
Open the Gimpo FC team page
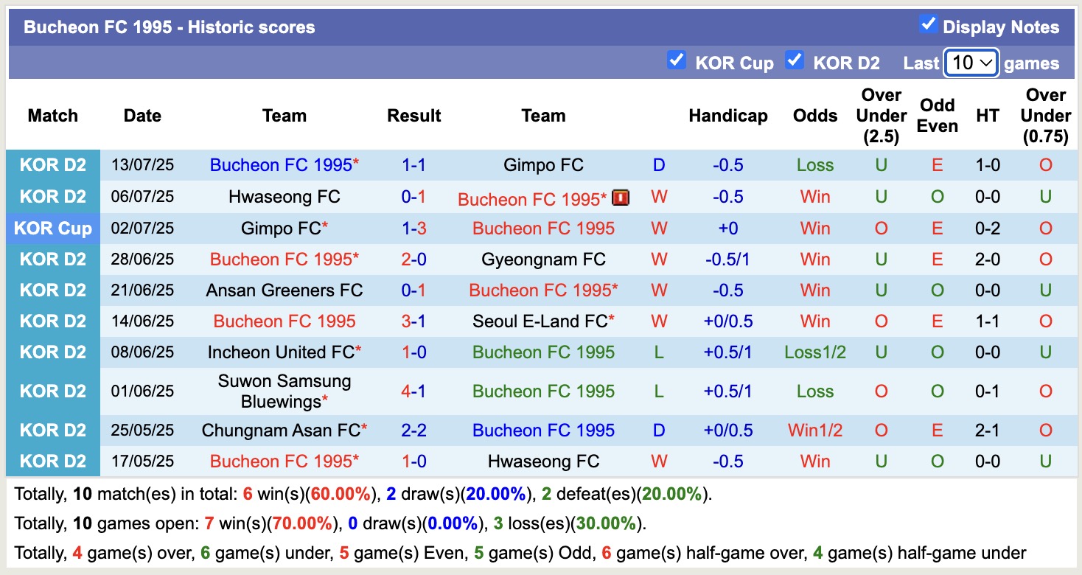tap(543, 165)
